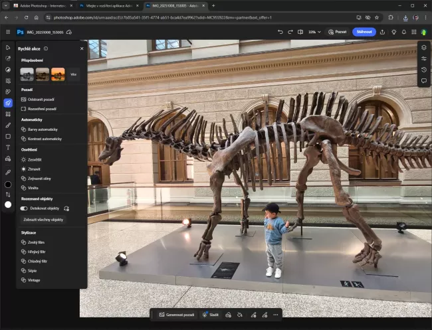This screenshot has height=330, width=432.
Task: Open version History panel icon
Action: (x=423, y=70)
